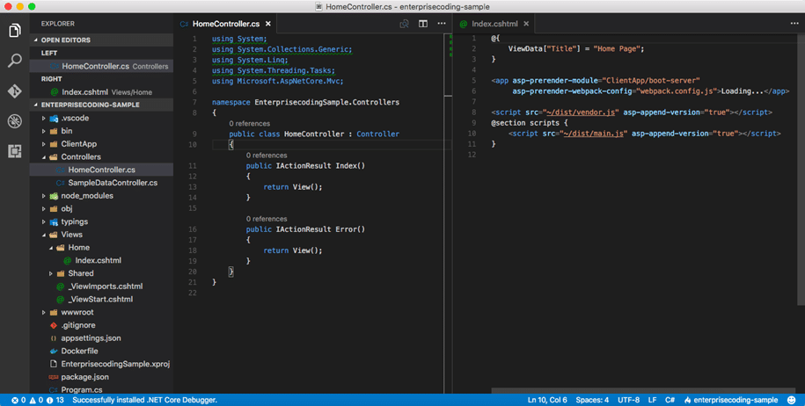805x406 pixels.
Task: Click the .gitignore file icon
Action: point(54,325)
